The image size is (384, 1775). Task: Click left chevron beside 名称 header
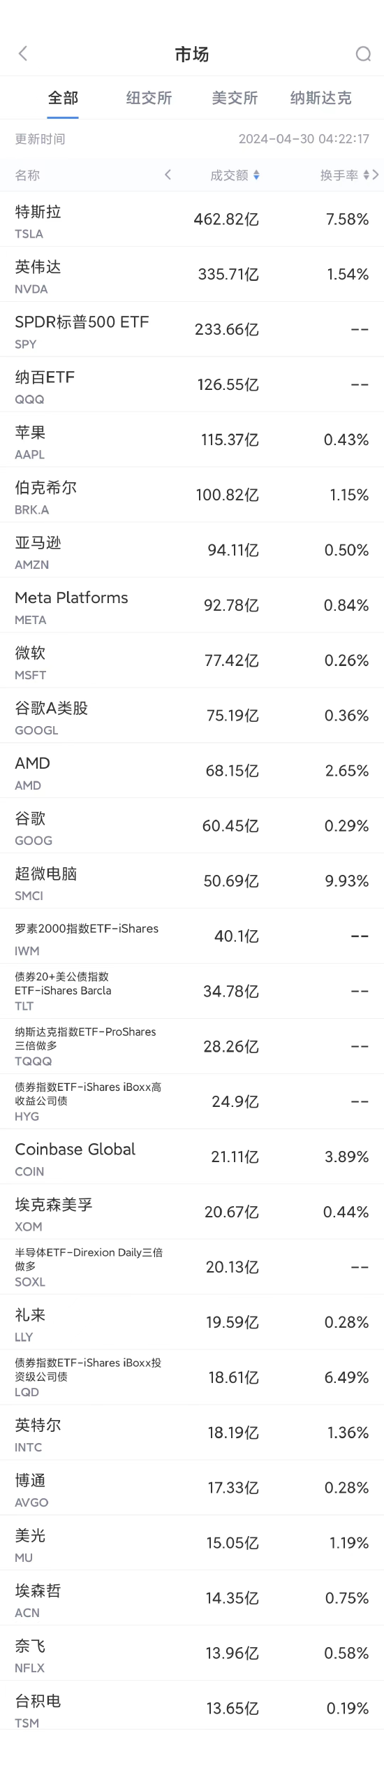[x=168, y=175]
